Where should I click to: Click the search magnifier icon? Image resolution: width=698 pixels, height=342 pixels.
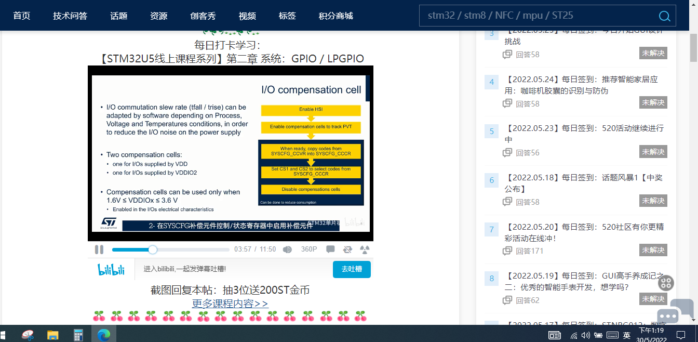point(664,16)
